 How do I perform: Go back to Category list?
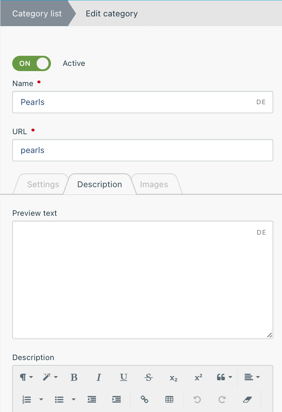pyautogui.click(x=37, y=13)
